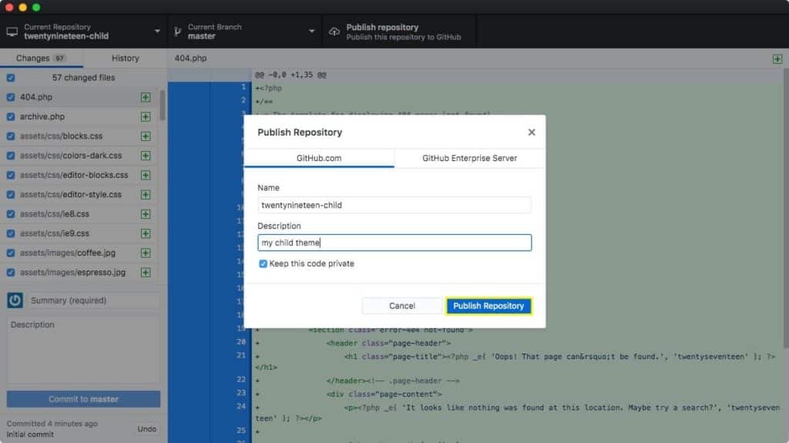Uncheck the espresso.jpg file checkbox
This screenshot has width=789, height=443.
[11, 272]
